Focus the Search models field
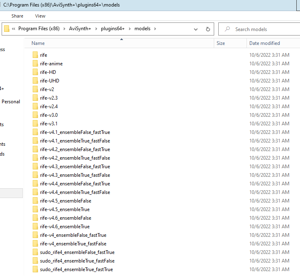The width and height of the screenshot is (300, 276). 259,29
